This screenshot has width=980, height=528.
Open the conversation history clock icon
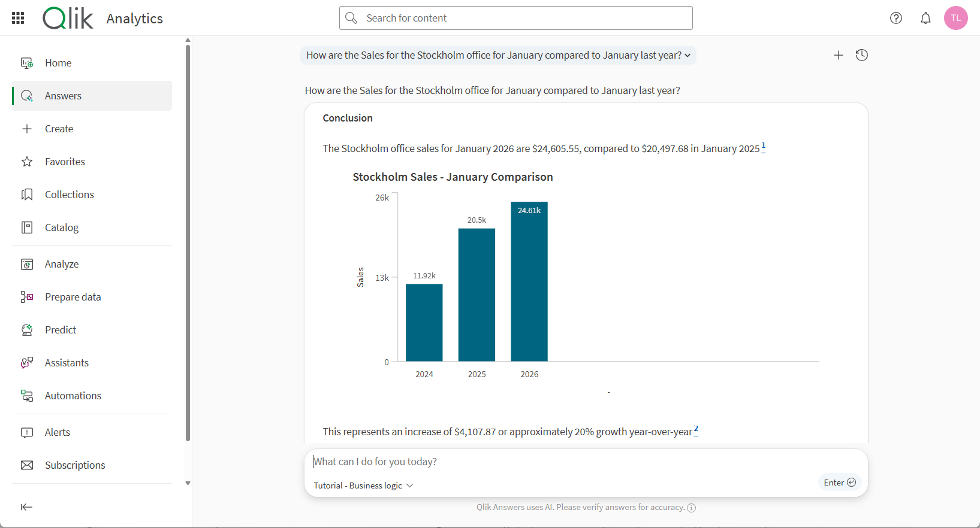(x=861, y=55)
